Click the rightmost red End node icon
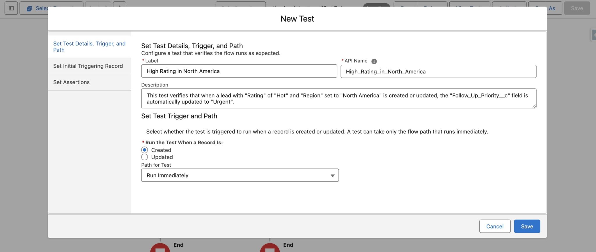 (270, 248)
